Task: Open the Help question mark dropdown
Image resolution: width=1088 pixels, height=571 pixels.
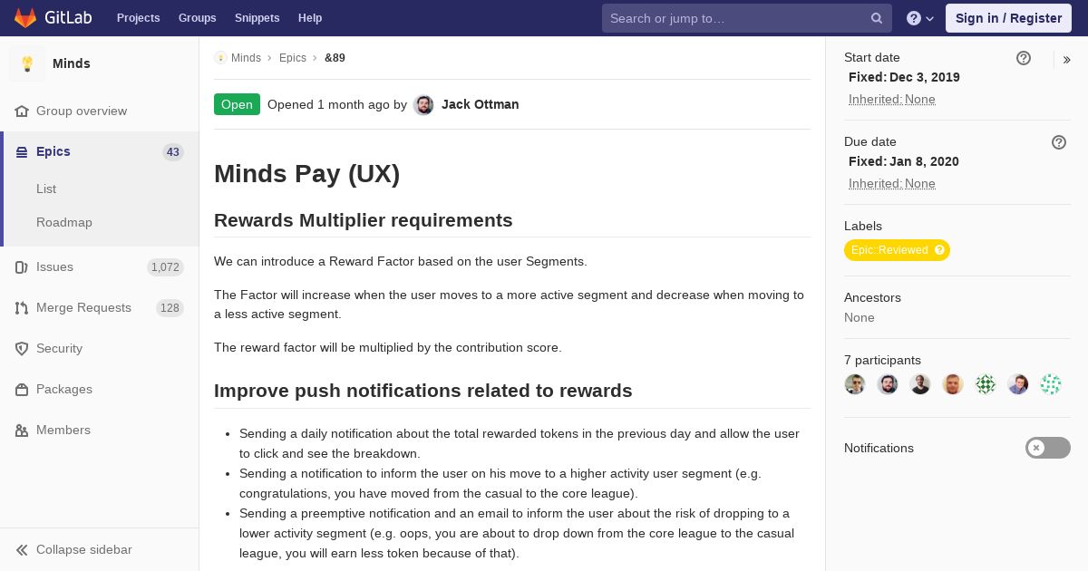Action: point(920,18)
